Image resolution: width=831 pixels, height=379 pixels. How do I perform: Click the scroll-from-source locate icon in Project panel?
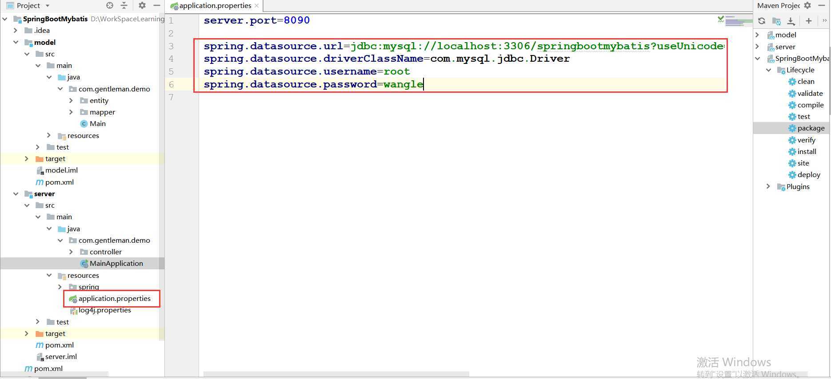[110, 5]
